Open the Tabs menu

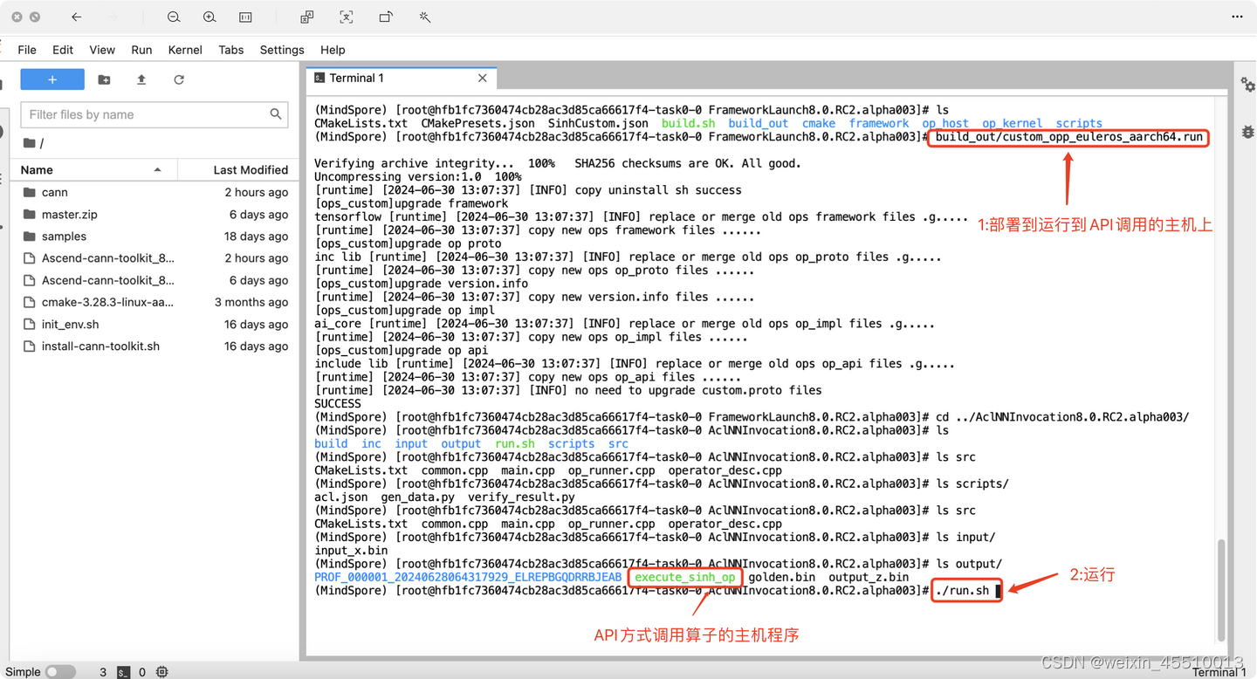[231, 50]
